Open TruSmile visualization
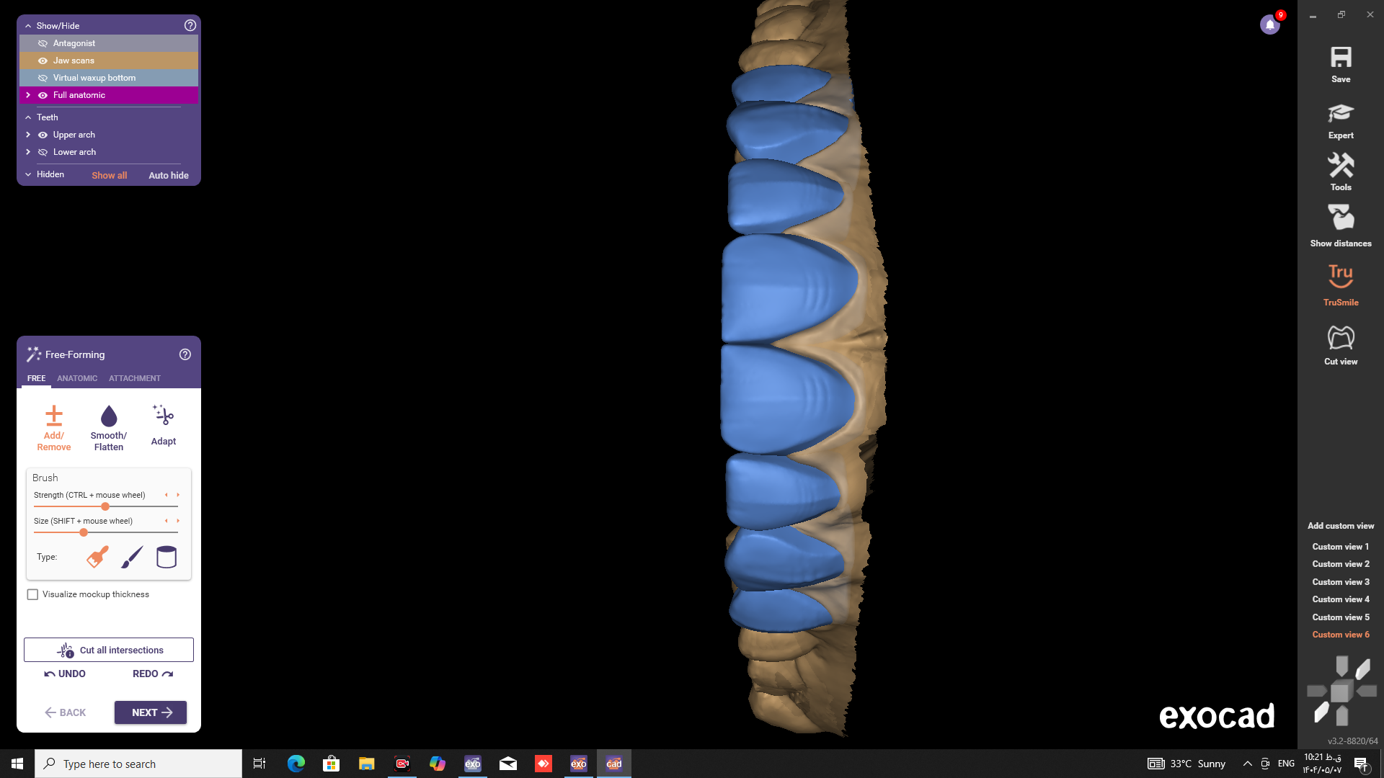 (1340, 277)
